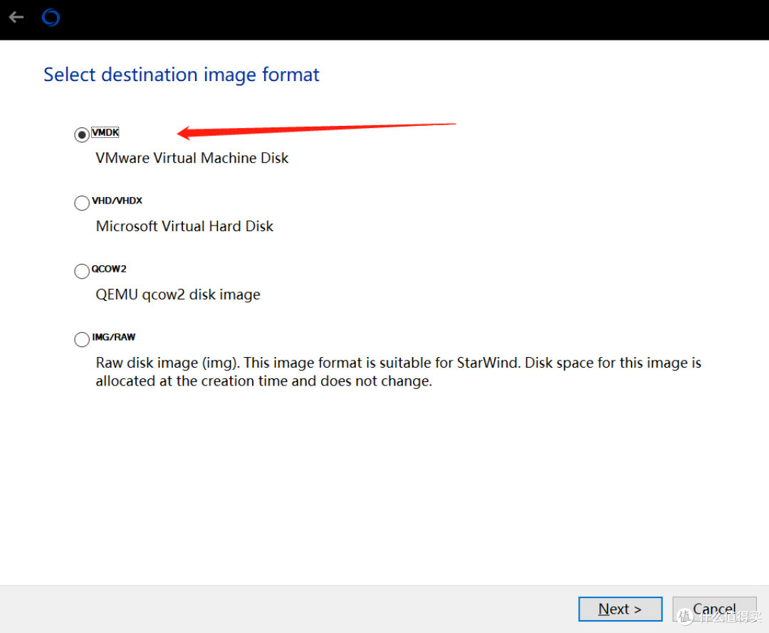Image resolution: width=769 pixels, height=633 pixels.
Task: Select the VMDK radio button
Action: (x=82, y=134)
